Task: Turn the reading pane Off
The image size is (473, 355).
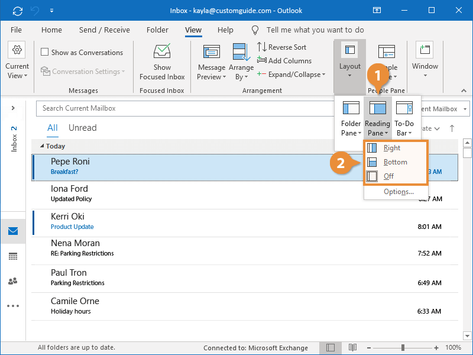Action: click(396, 176)
